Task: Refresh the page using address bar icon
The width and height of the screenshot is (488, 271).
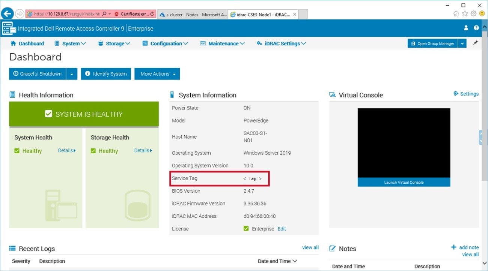Action: click(152, 14)
